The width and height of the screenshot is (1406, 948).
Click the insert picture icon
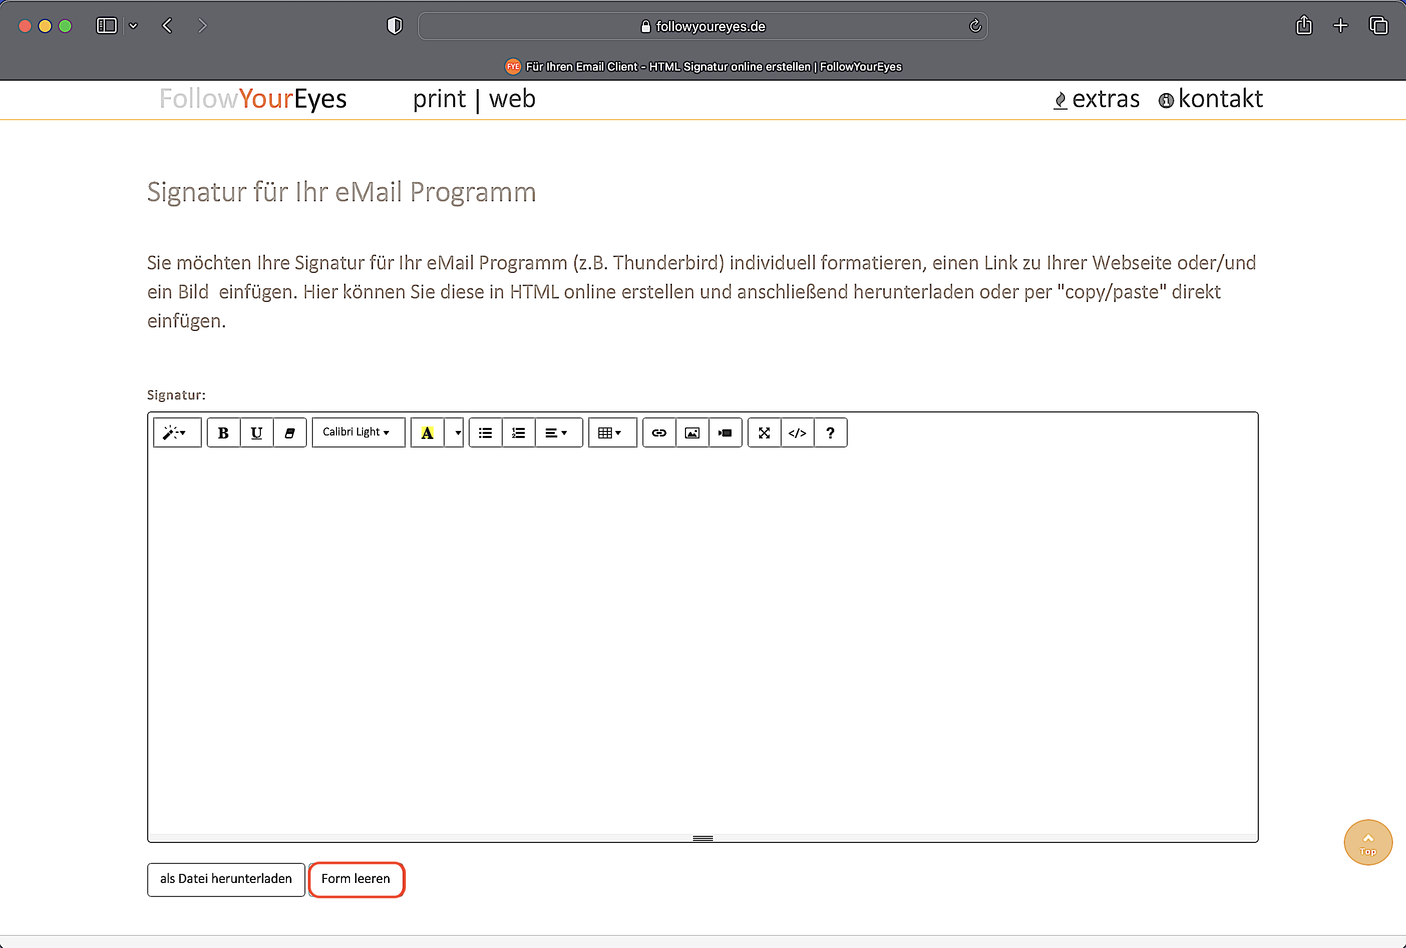click(692, 433)
